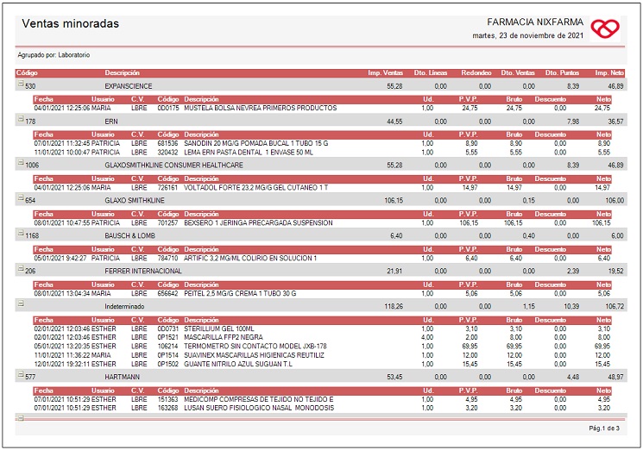Select the SUAVINEX MASCARILLAS HIGIENICAS REUTILIZ line

322,355
